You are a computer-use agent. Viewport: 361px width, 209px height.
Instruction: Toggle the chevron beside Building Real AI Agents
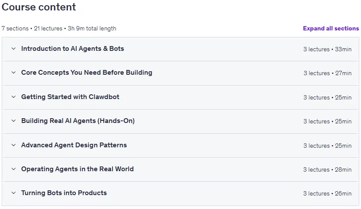tap(14, 121)
